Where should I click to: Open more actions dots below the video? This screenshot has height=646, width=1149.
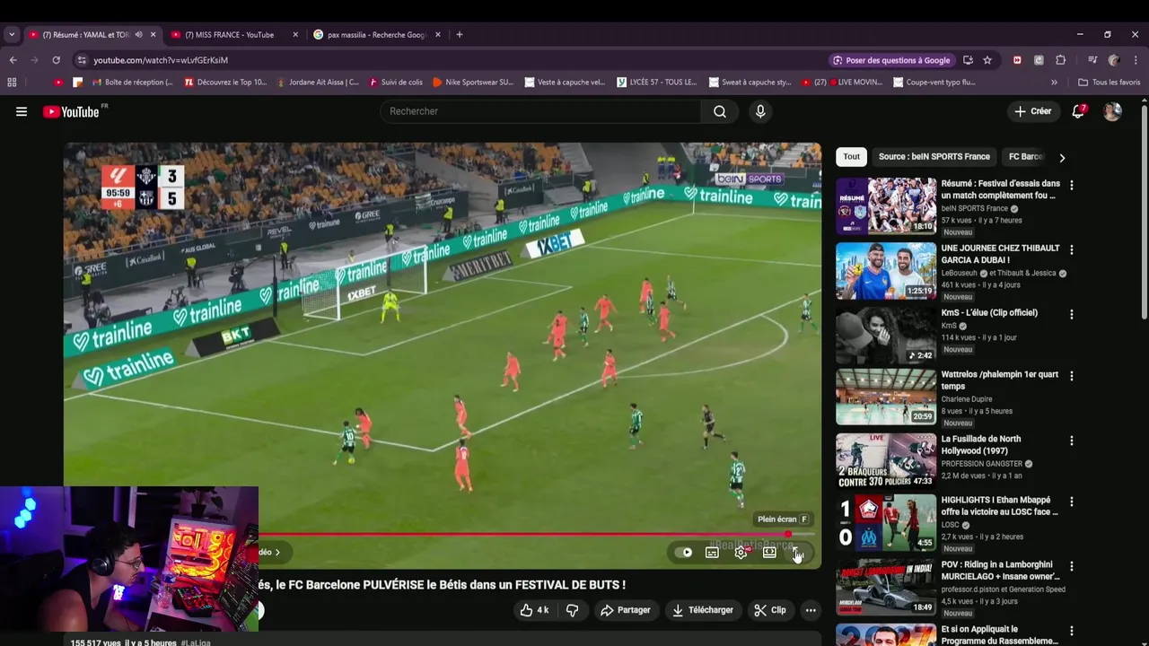coord(811,610)
